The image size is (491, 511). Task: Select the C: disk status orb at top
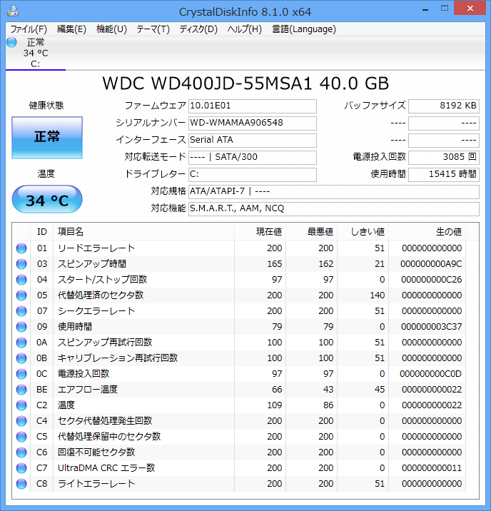point(11,42)
